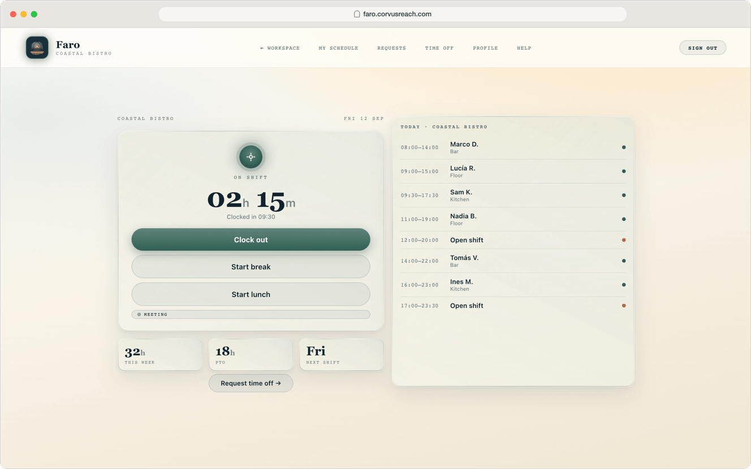This screenshot has height=469, width=751.
Task: Click the on-shift status icon above the timer
Action: (251, 157)
